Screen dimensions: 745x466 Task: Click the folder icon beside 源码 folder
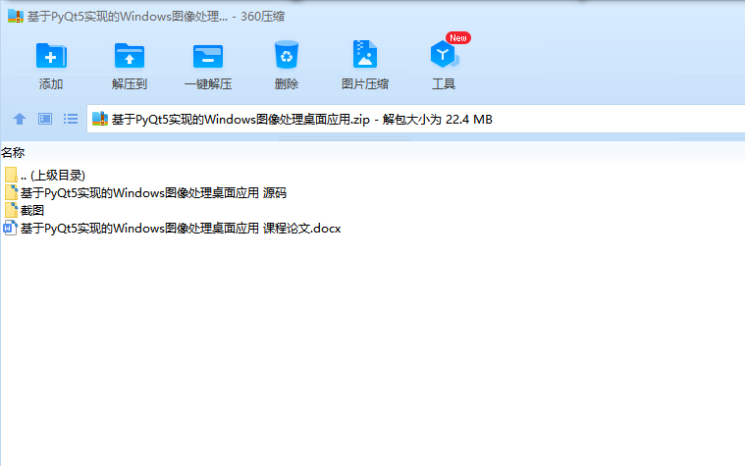coord(12,192)
